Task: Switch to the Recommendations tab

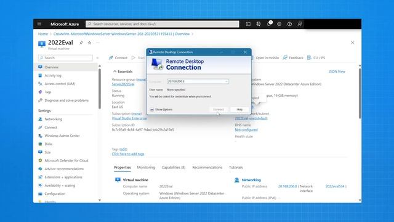Action: point(207,167)
